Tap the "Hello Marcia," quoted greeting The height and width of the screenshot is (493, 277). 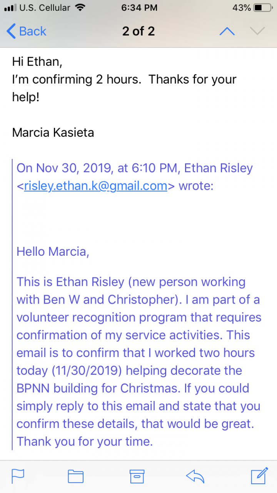click(x=53, y=252)
